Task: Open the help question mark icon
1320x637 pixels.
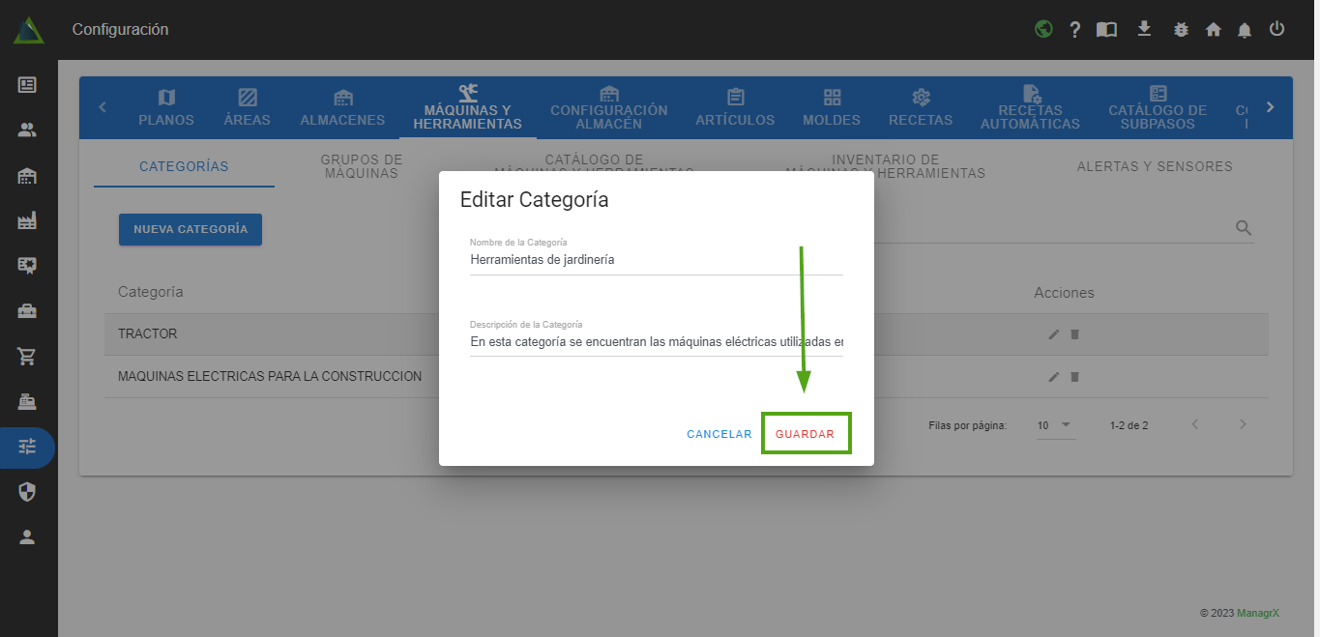Action: pyautogui.click(x=1074, y=30)
